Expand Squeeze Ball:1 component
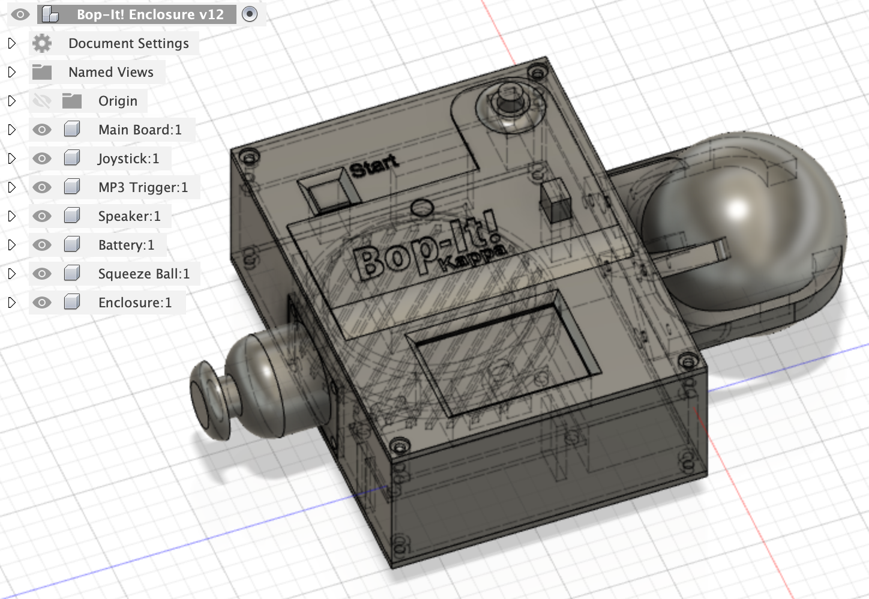This screenshot has height=599, width=869. pyautogui.click(x=12, y=274)
